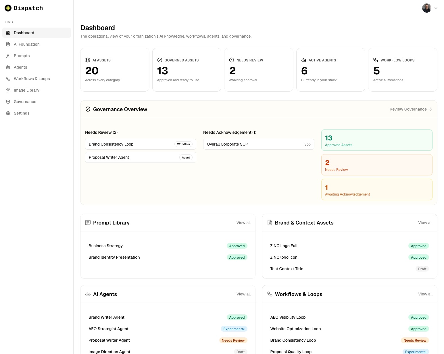
Task: Click the Prompts message icon in sidebar
Action: (x=8, y=56)
